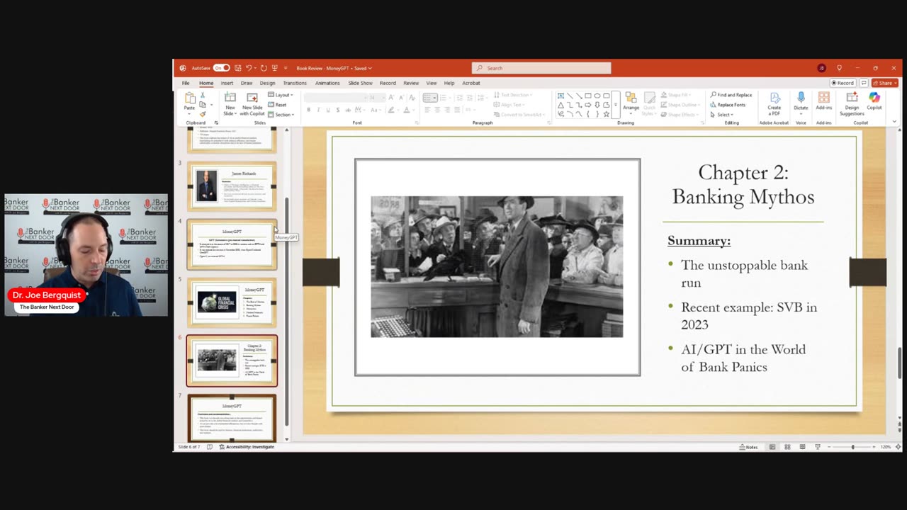907x510 pixels.
Task: Select the right arrow shape in gallery
Action: pyautogui.click(x=588, y=105)
